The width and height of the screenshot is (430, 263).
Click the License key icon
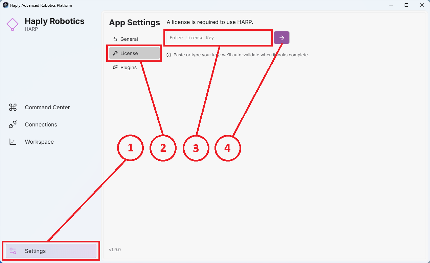pos(115,53)
